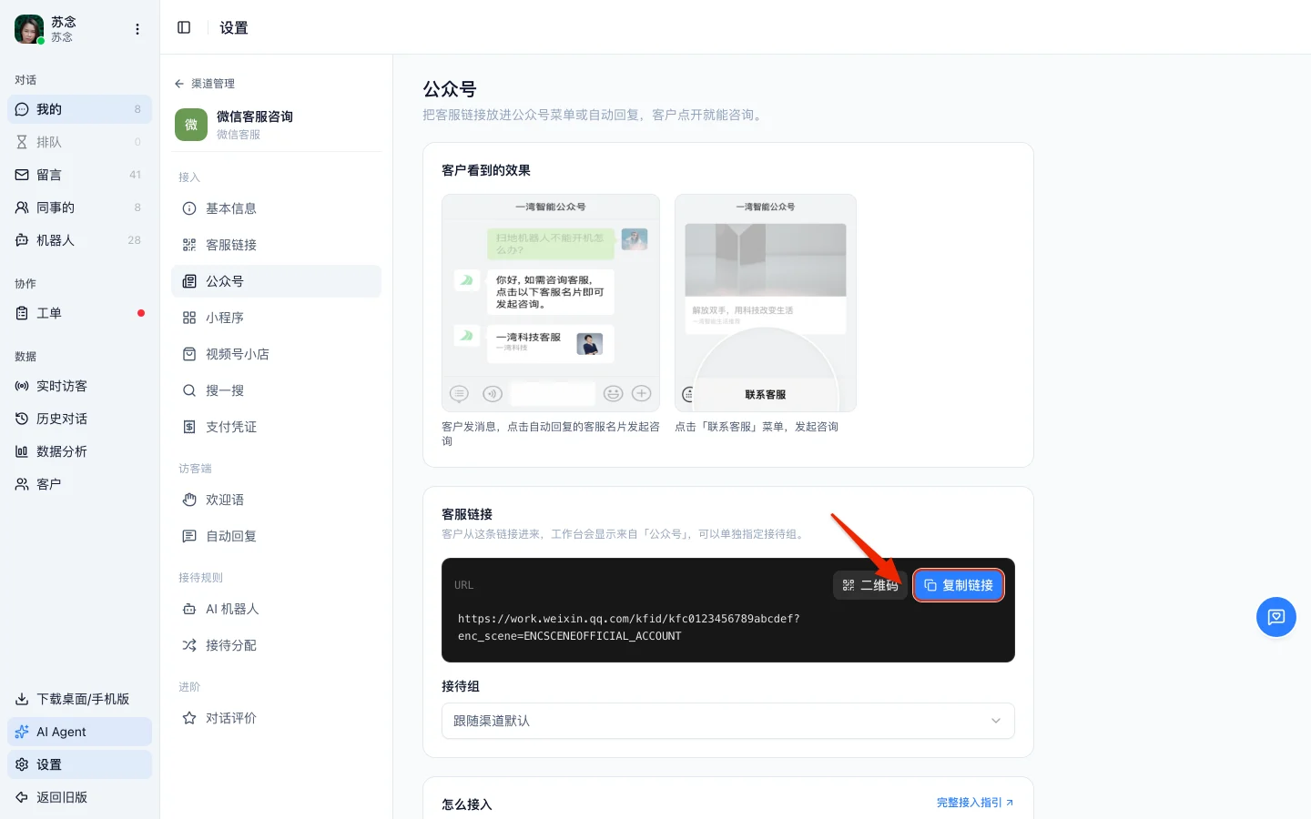Select 自动回复 settings tab
Screen dimensions: 1311x819
coord(276,536)
